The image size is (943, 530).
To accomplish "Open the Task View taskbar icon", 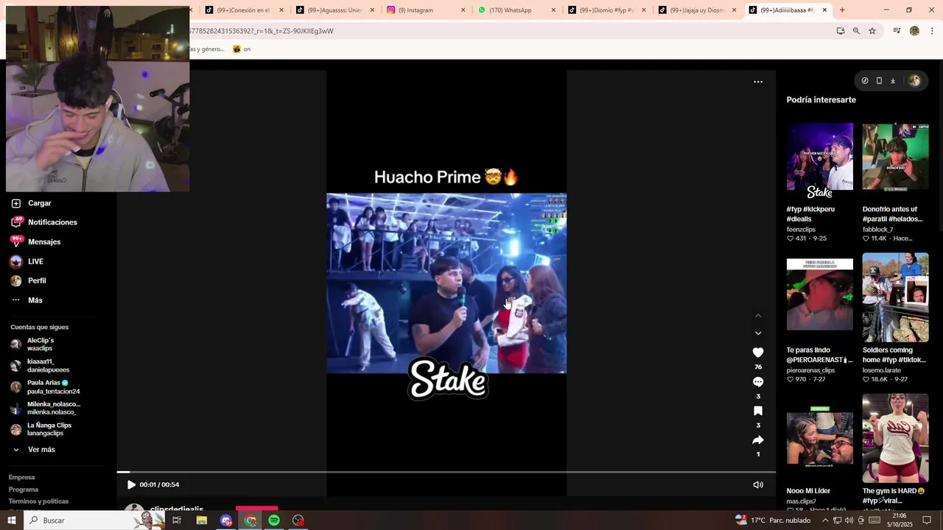I will click(177, 520).
